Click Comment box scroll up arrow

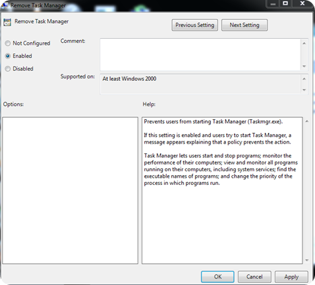pyautogui.click(x=304, y=43)
